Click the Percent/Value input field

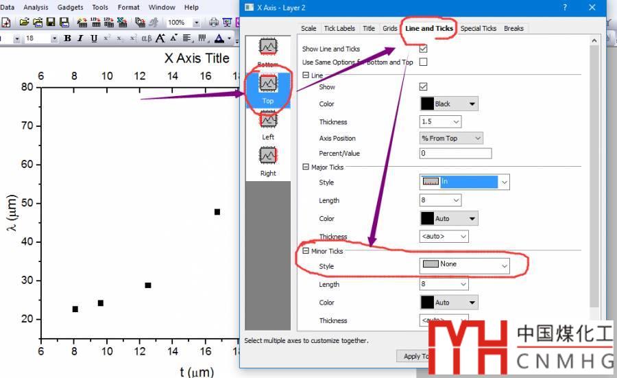pos(455,153)
